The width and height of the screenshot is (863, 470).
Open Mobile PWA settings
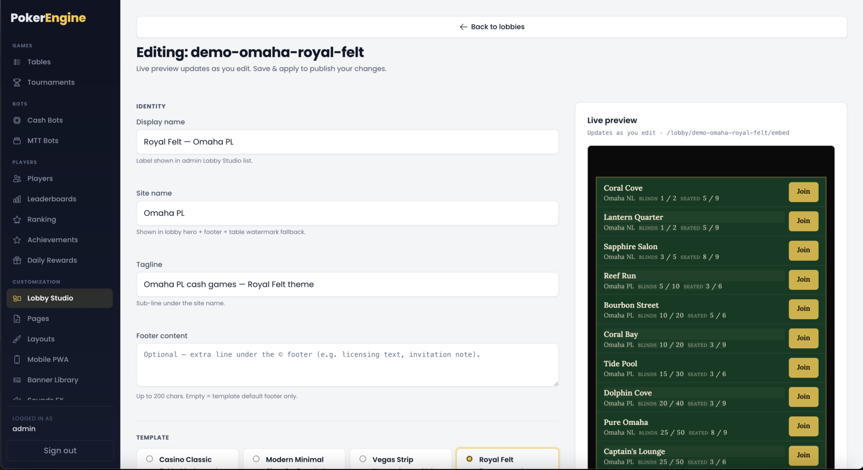pyautogui.click(x=59, y=360)
